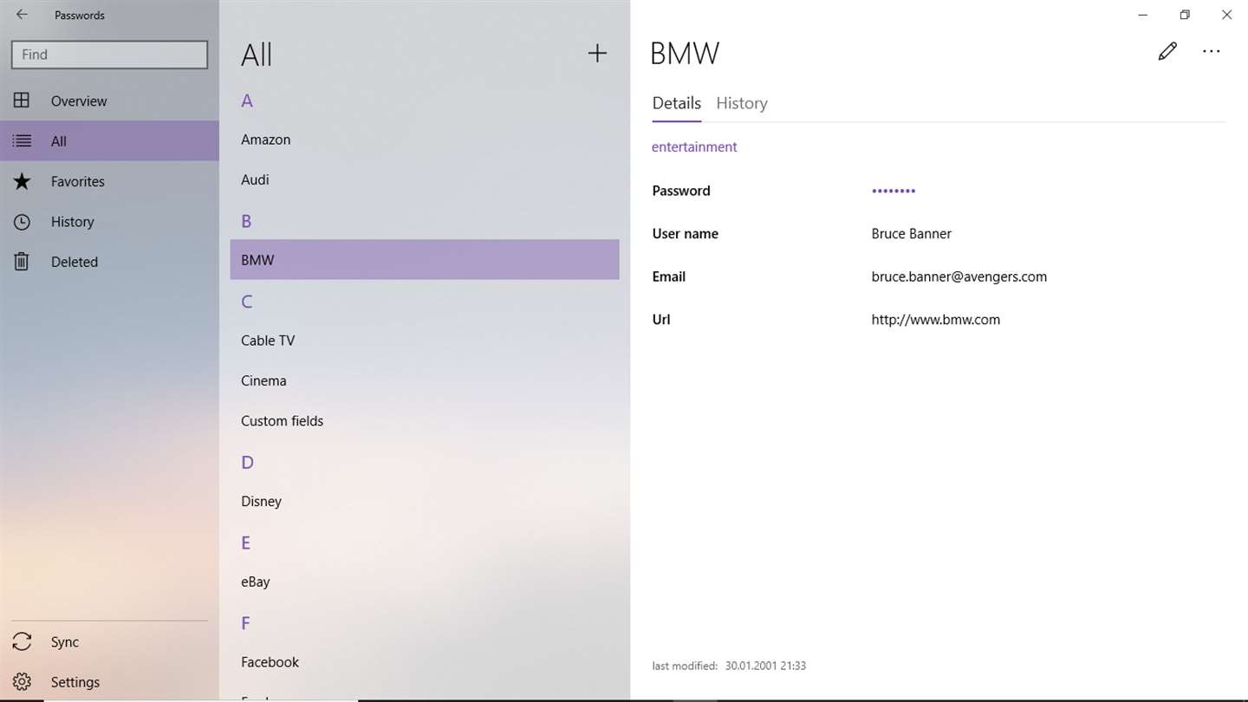This screenshot has width=1248, height=702.
Task: Click the back arrow icon
Action: coord(22,15)
